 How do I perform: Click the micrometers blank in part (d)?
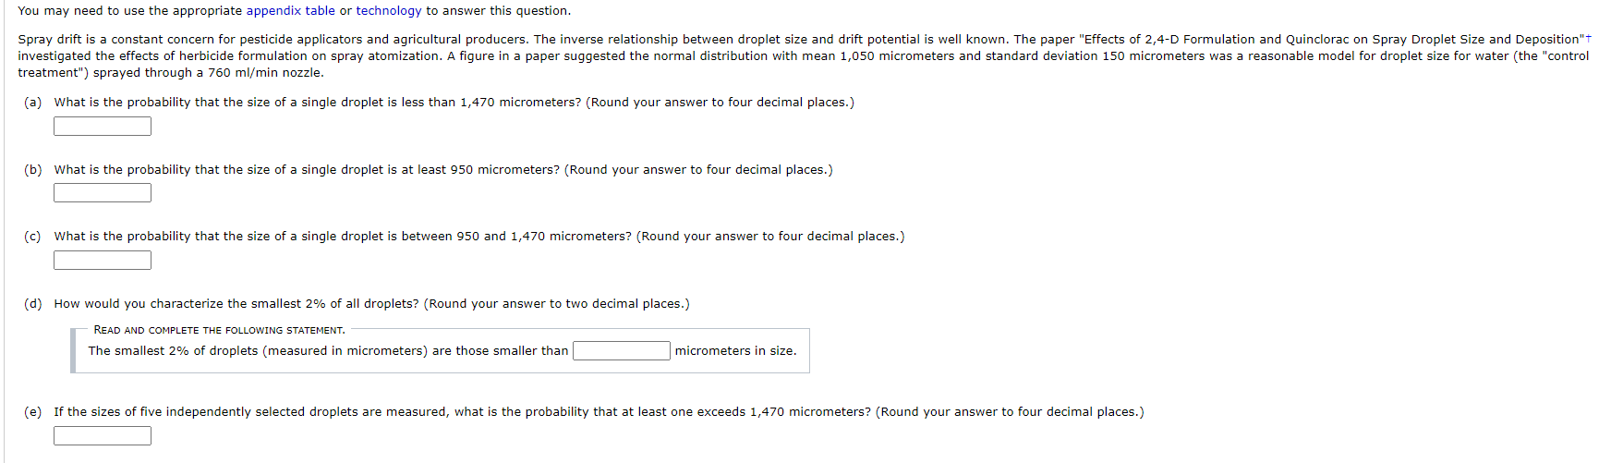pyautogui.click(x=622, y=351)
